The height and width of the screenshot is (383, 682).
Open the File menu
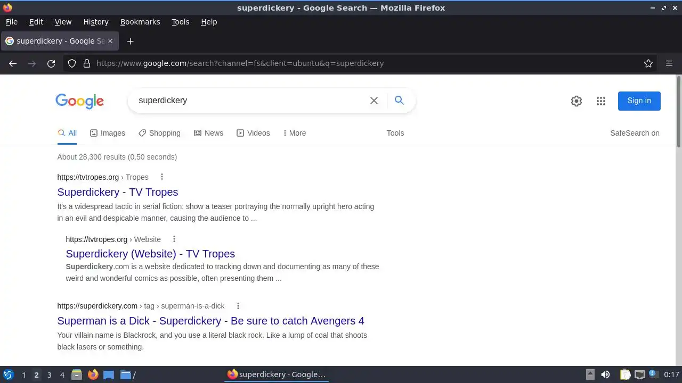pos(12,22)
